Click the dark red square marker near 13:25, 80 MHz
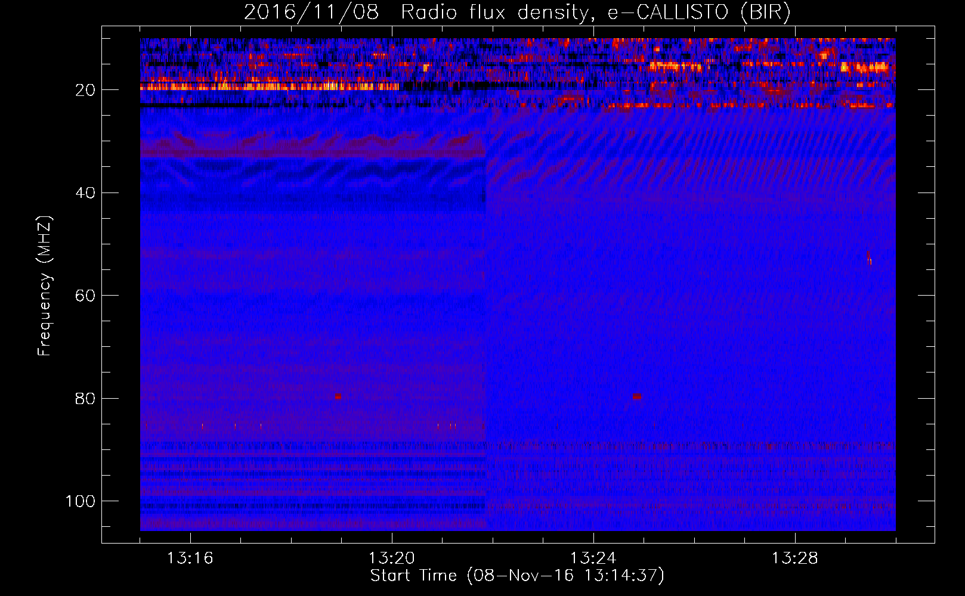This screenshot has height=596, width=965. (638, 396)
